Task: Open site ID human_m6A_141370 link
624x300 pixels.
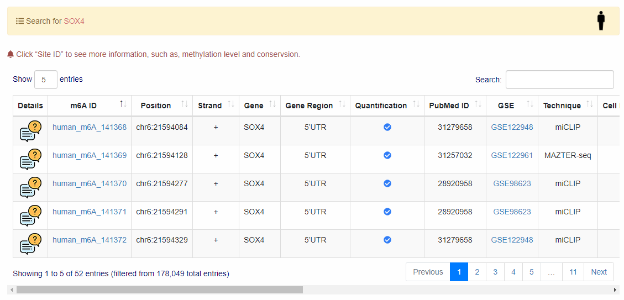Action: pyautogui.click(x=90, y=183)
